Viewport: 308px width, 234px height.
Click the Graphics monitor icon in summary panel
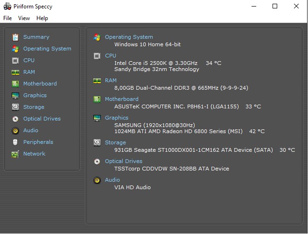(x=97, y=118)
